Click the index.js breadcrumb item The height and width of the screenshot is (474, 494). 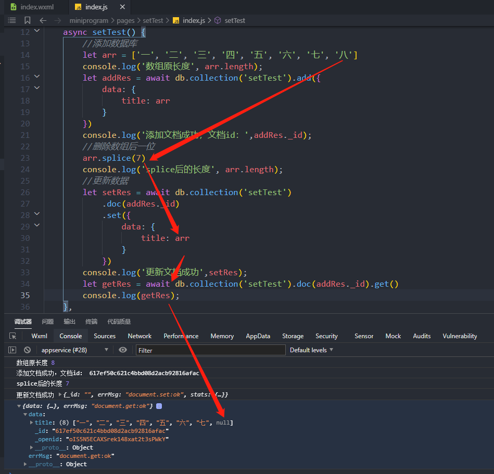194,20
